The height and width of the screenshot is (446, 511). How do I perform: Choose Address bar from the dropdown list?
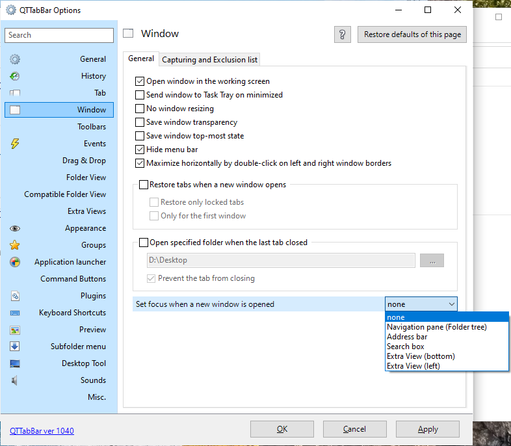pos(407,337)
